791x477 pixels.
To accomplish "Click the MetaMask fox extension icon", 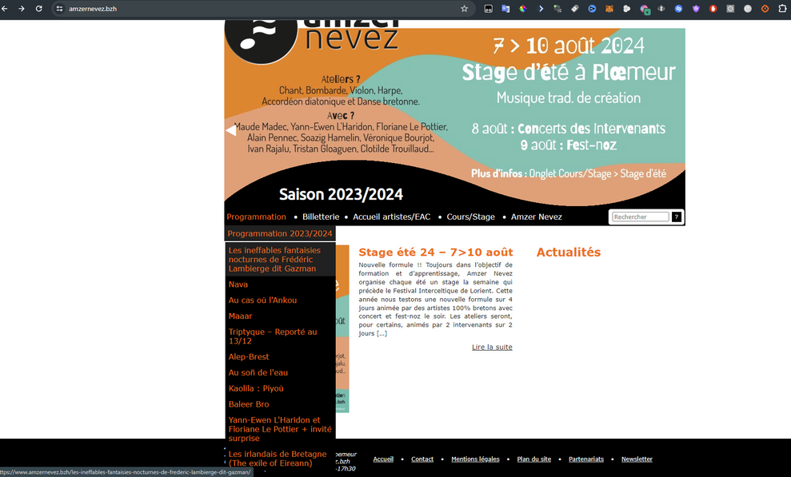I will click(609, 9).
